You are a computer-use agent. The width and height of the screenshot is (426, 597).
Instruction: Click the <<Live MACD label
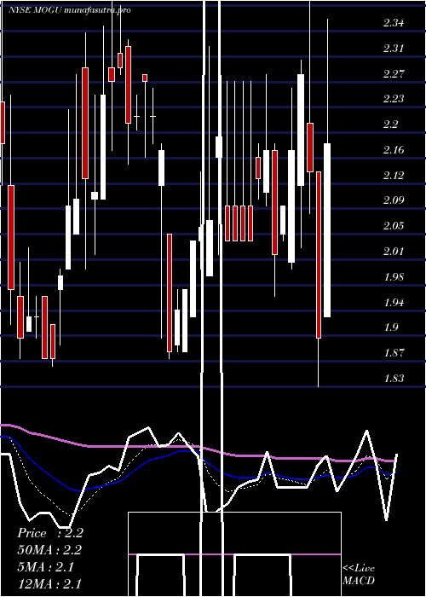click(359, 575)
